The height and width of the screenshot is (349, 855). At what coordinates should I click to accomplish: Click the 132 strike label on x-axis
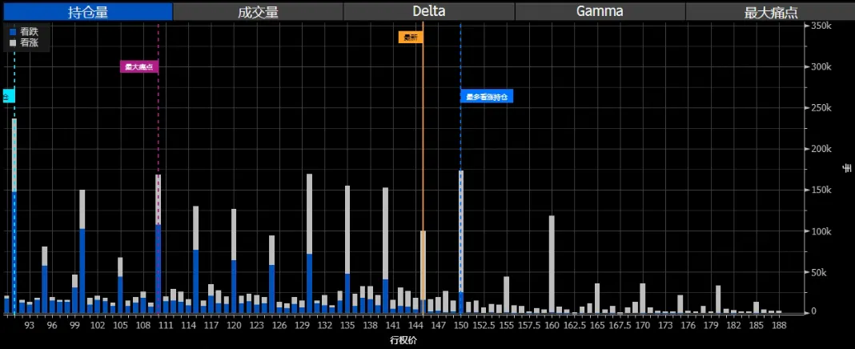pyautogui.click(x=324, y=325)
